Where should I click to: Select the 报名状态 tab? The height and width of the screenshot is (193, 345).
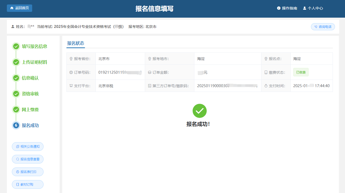point(76,43)
